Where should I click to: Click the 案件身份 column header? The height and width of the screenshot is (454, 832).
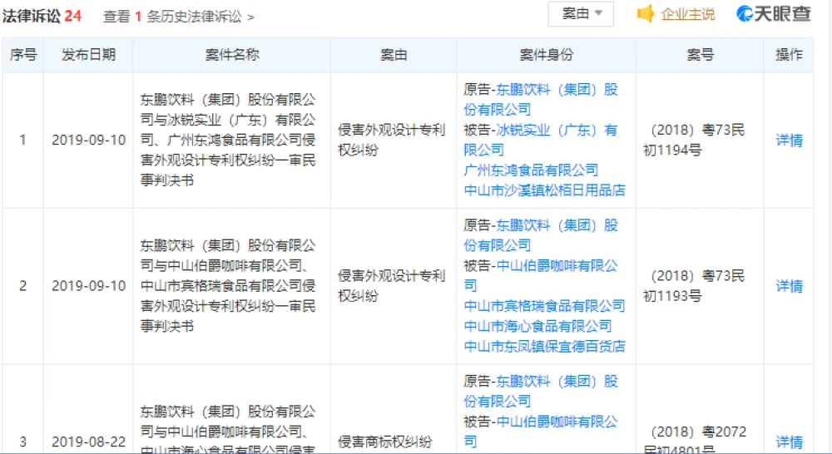tap(546, 55)
